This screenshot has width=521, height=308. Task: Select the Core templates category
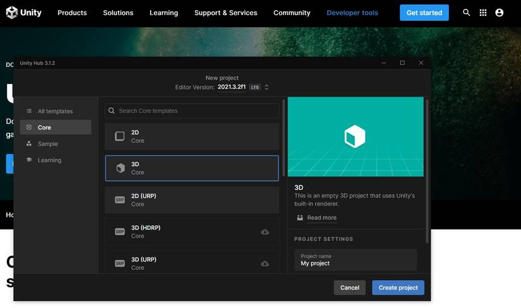point(56,127)
